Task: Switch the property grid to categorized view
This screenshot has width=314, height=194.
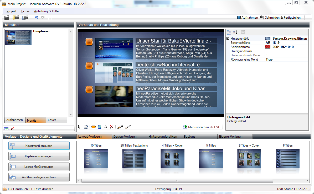Action: tap(229, 32)
